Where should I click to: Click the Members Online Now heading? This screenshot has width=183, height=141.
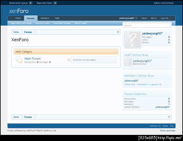[x=139, y=76]
